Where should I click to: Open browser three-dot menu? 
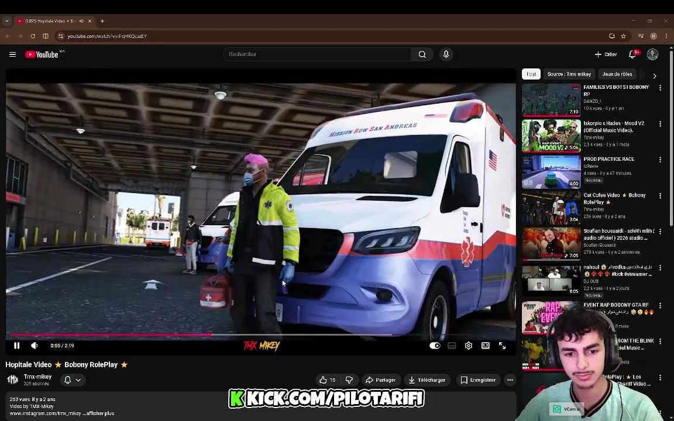[x=666, y=36]
